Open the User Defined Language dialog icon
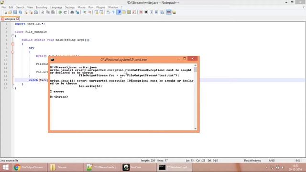Image resolution: width=306 pixels, height=172 pixels. click(124, 12)
